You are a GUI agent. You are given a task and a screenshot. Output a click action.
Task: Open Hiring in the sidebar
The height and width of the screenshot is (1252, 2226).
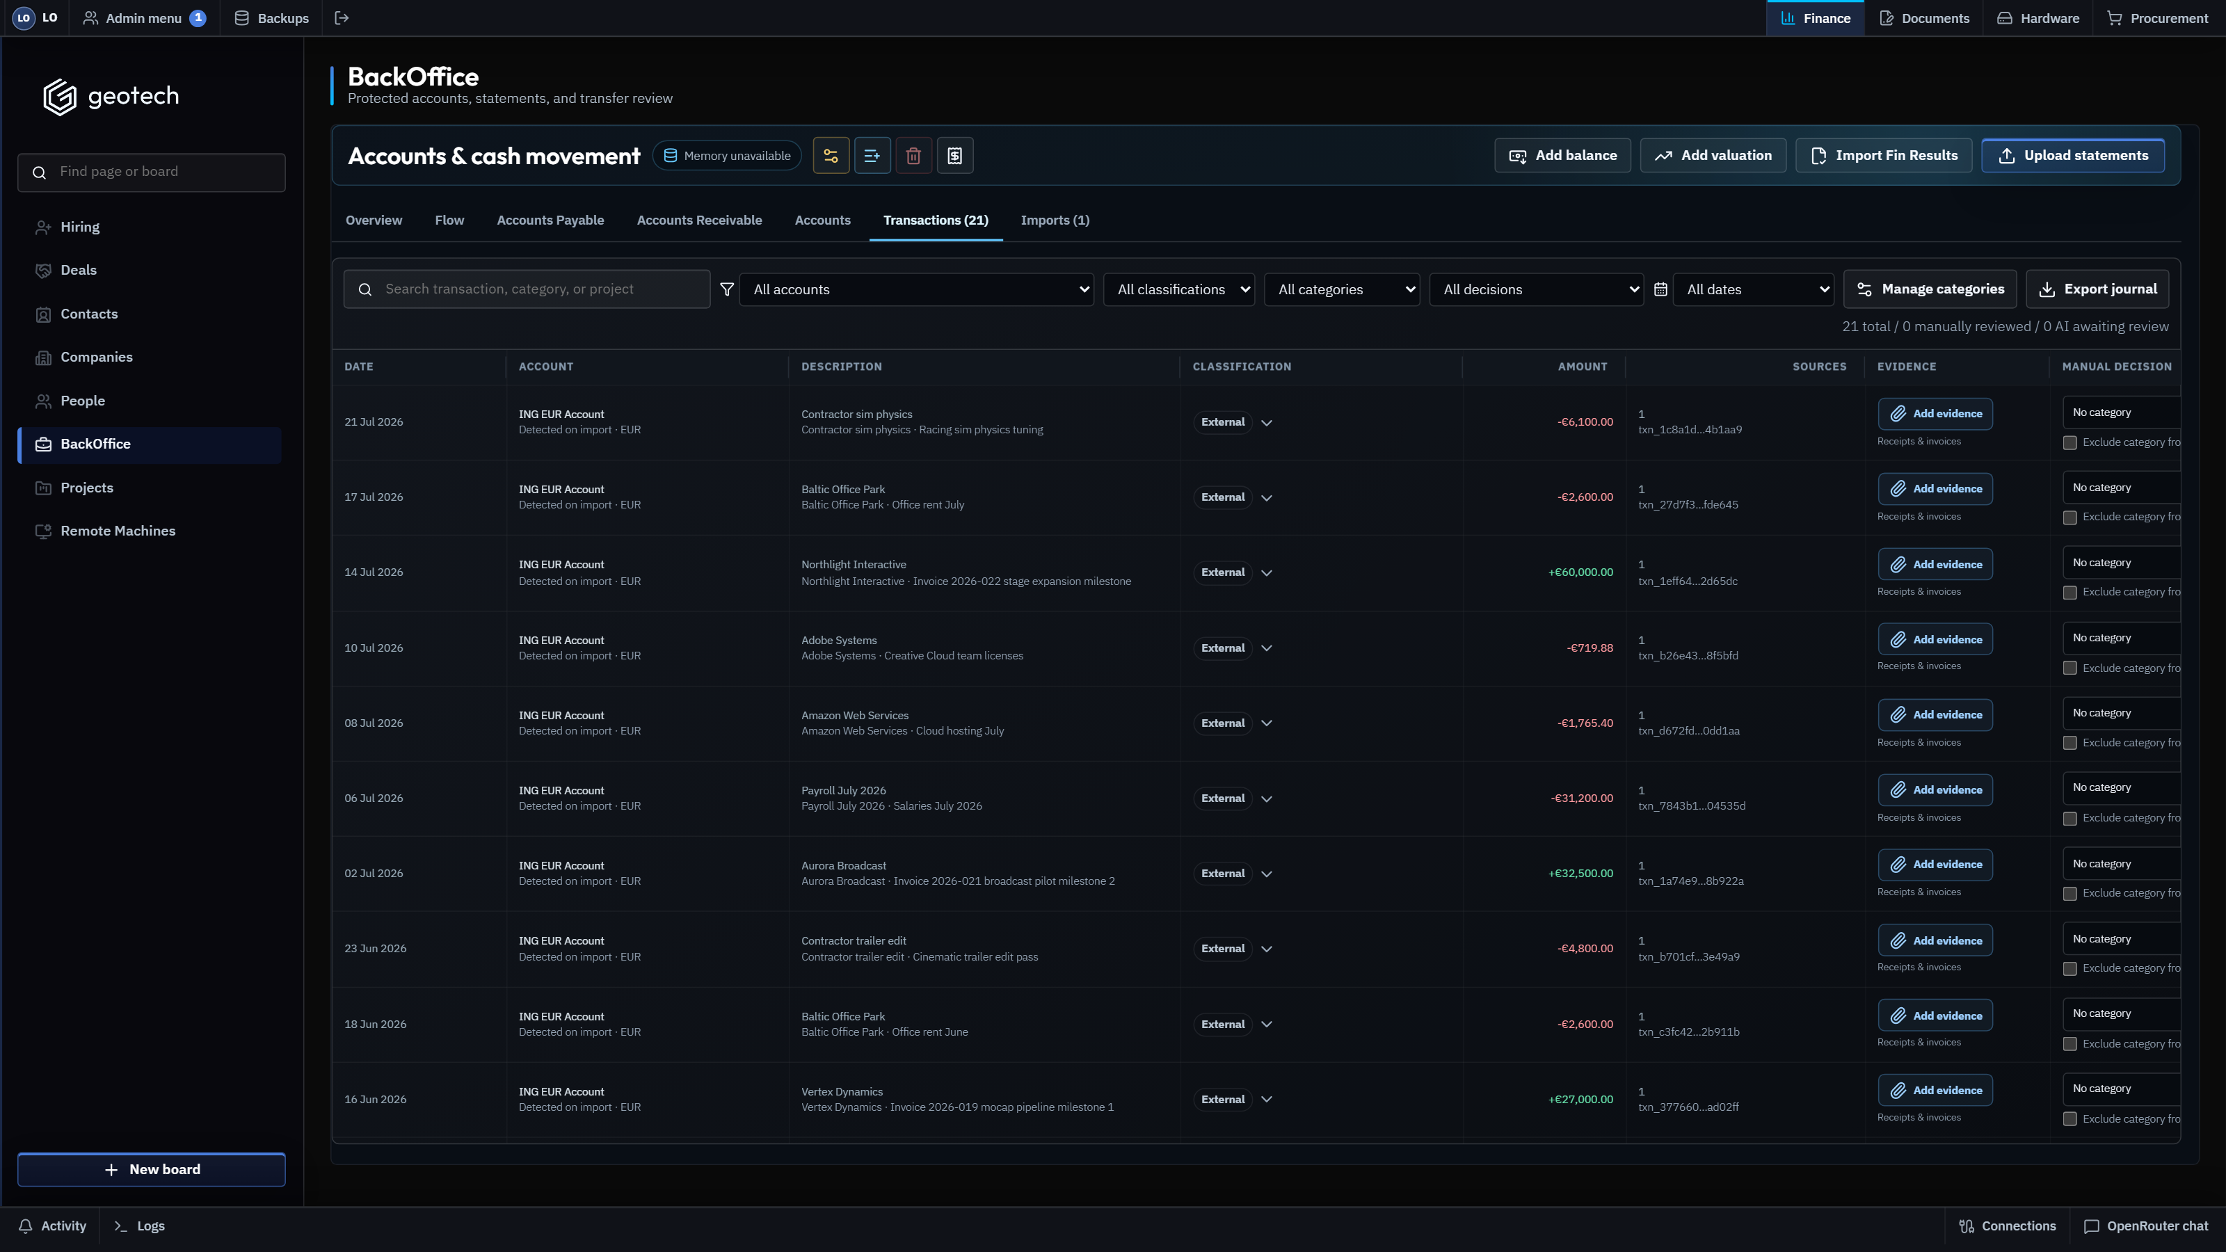(150, 227)
